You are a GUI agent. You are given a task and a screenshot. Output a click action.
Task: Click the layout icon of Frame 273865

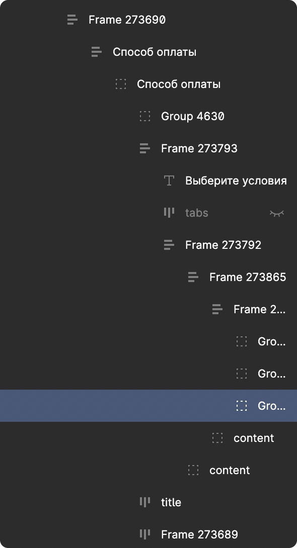click(x=193, y=277)
